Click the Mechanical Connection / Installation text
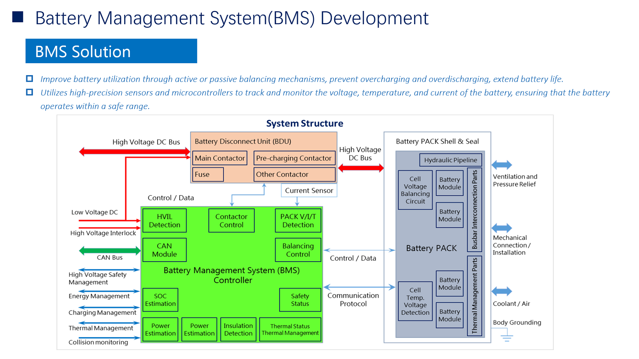The width and height of the screenshot is (639, 359). click(512, 245)
